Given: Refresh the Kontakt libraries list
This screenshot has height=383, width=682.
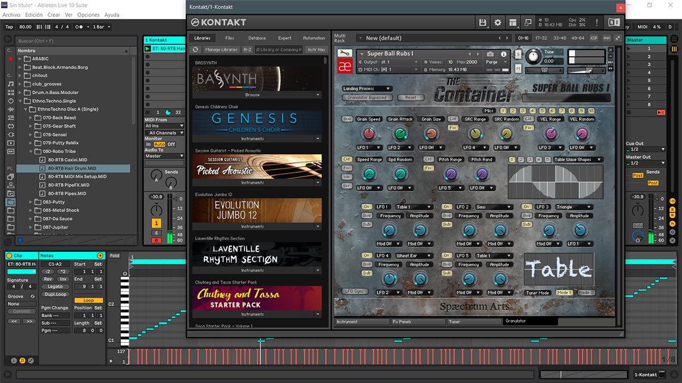Looking at the screenshot, I should coord(196,49).
